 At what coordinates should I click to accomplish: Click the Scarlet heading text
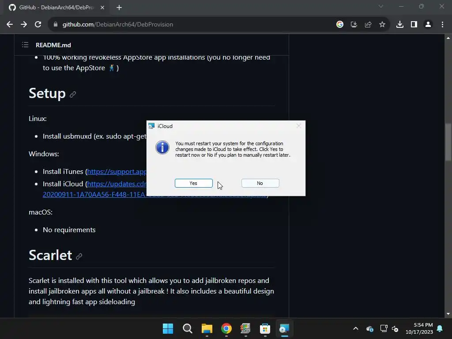pos(50,255)
